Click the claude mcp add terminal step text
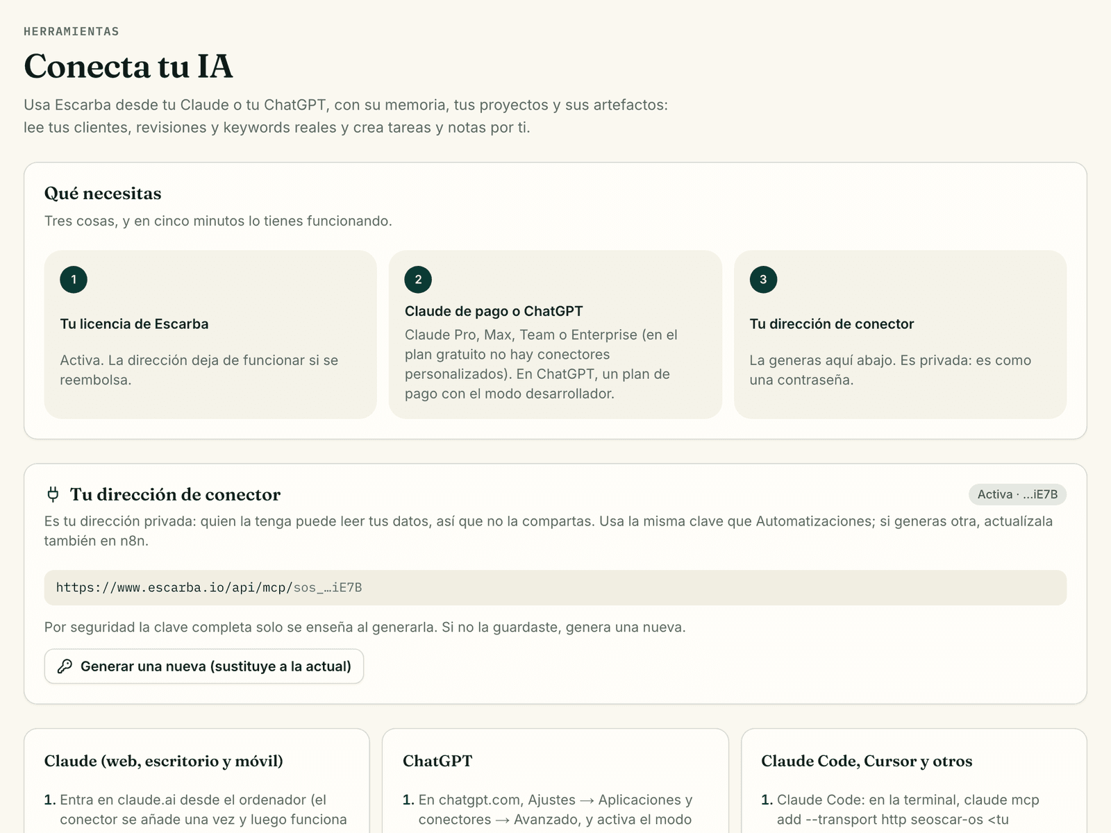This screenshot has width=1111, height=833. click(908, 809)
